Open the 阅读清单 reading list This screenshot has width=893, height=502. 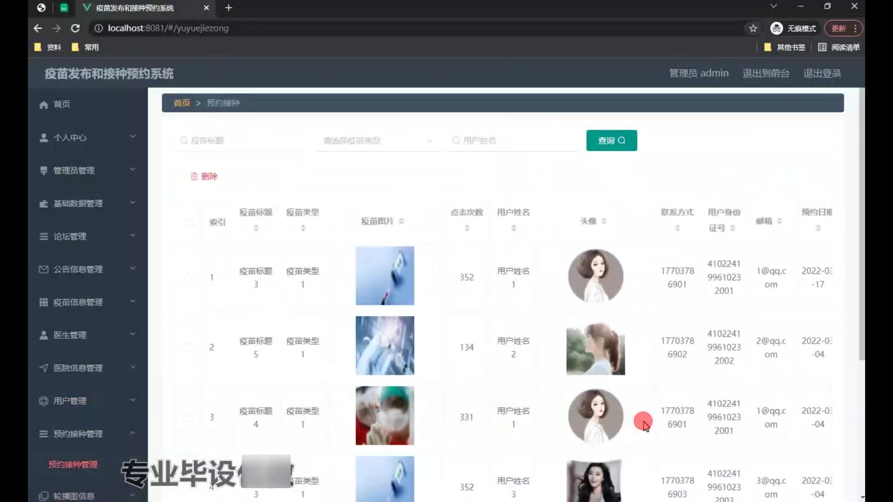839,47
